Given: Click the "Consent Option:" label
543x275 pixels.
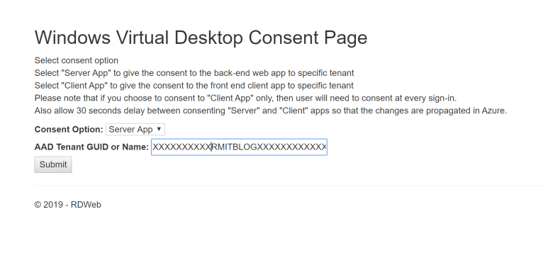Looking at the screenshot, I should [x=69, y=130].
